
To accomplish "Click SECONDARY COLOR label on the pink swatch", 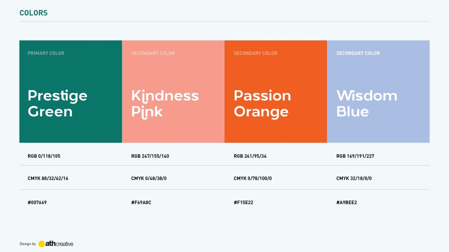I will point(153,53).
